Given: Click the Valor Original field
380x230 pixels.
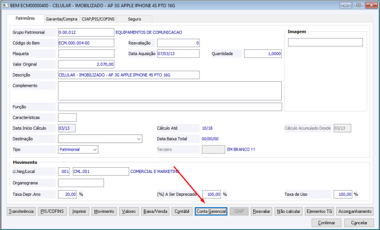Looking at the screenshot, I should click(x=86, y=64).
